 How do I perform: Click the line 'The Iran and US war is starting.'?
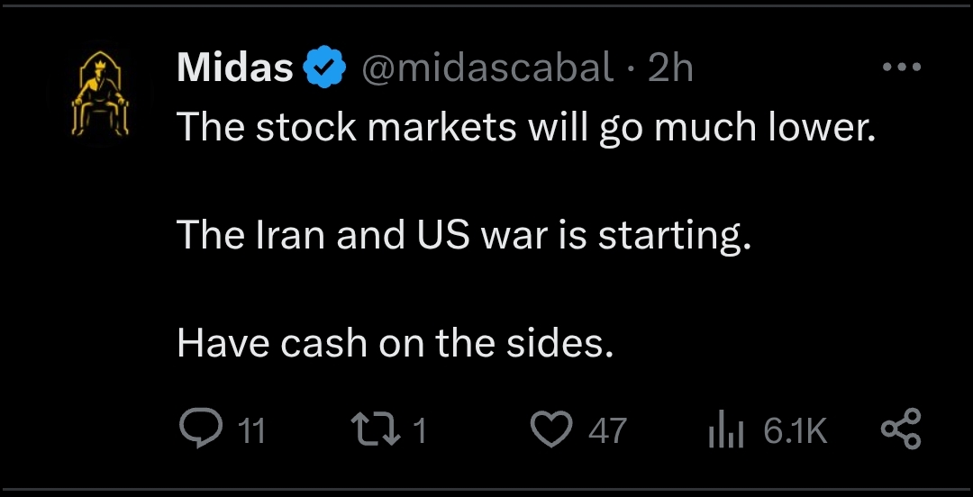(464, 235)
